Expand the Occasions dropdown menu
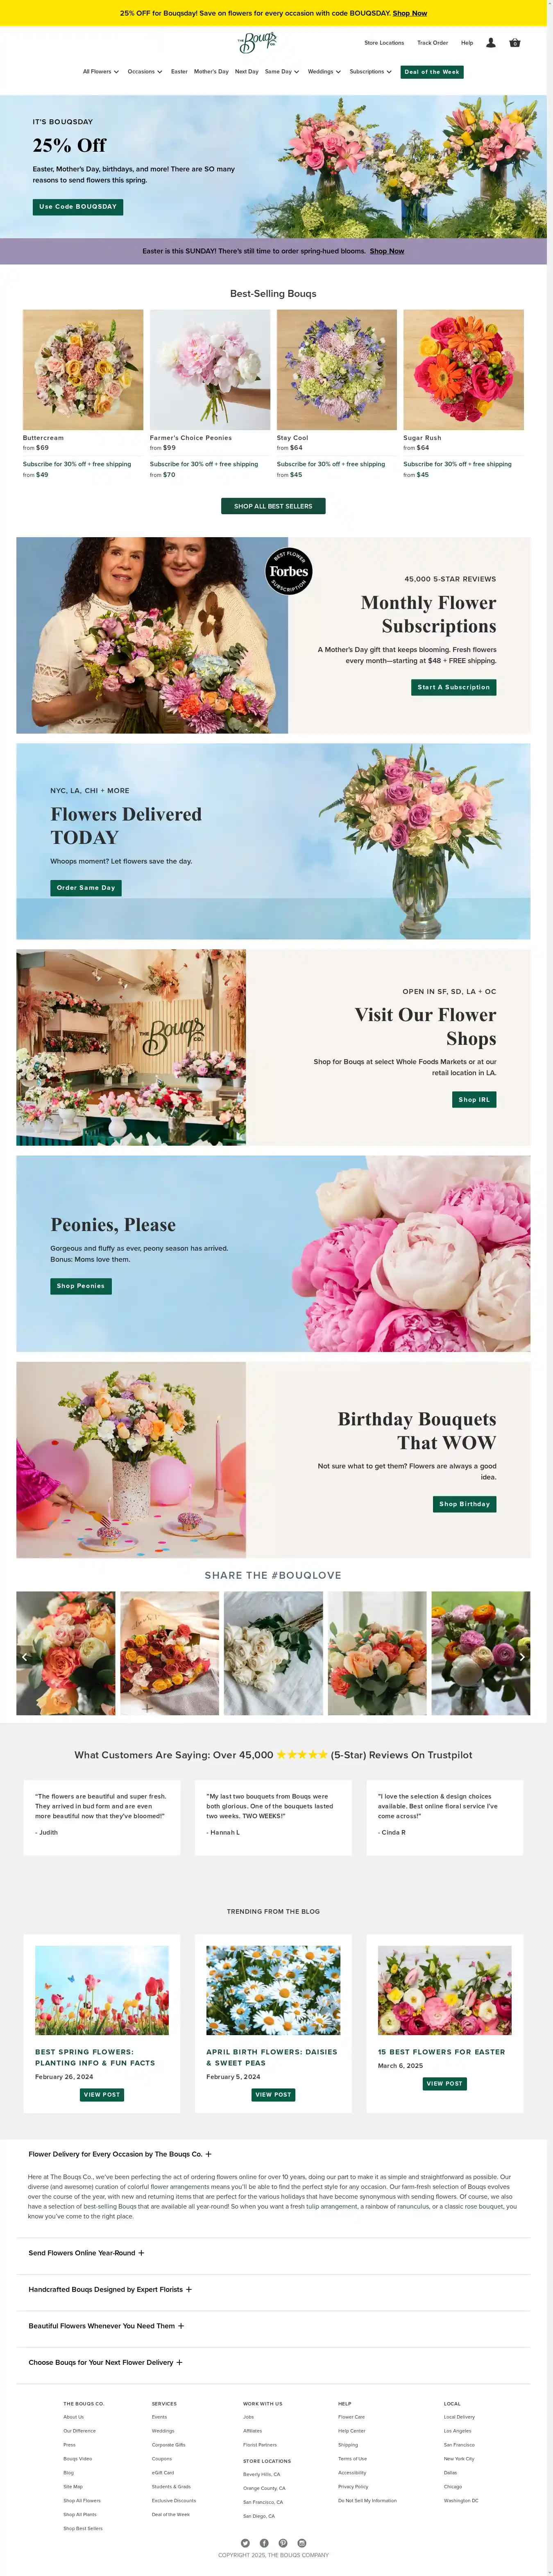Viewport: 553px width, 2576px height. point(145,72)
